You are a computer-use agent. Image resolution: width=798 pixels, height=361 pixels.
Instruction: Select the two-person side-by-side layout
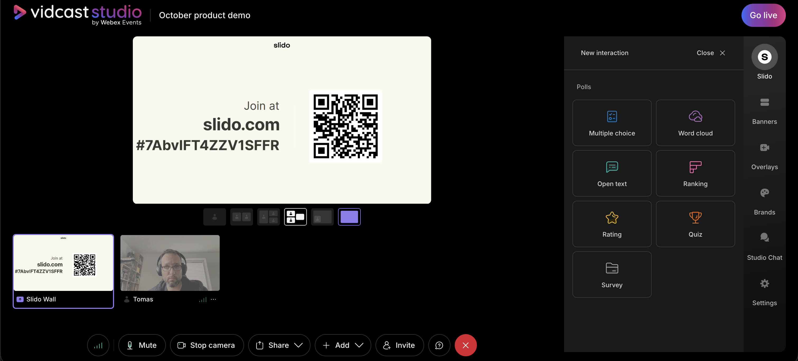[x=241, y=217]
